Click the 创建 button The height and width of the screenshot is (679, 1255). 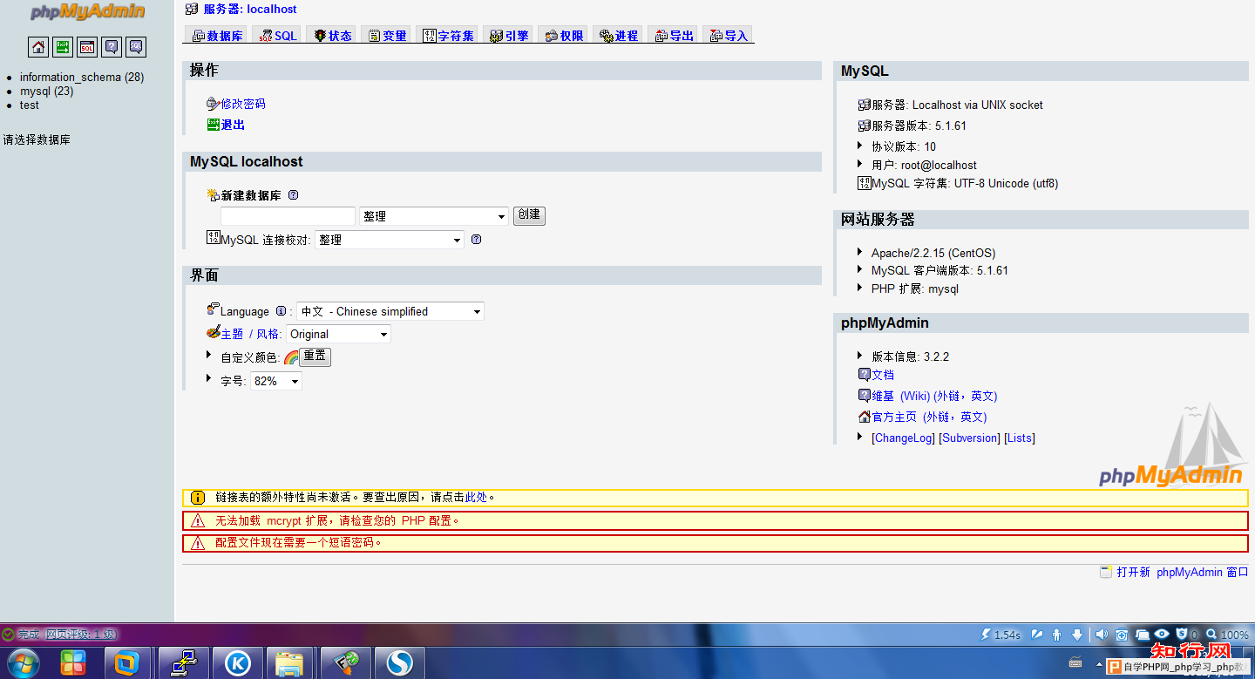(x=529, y=214)
